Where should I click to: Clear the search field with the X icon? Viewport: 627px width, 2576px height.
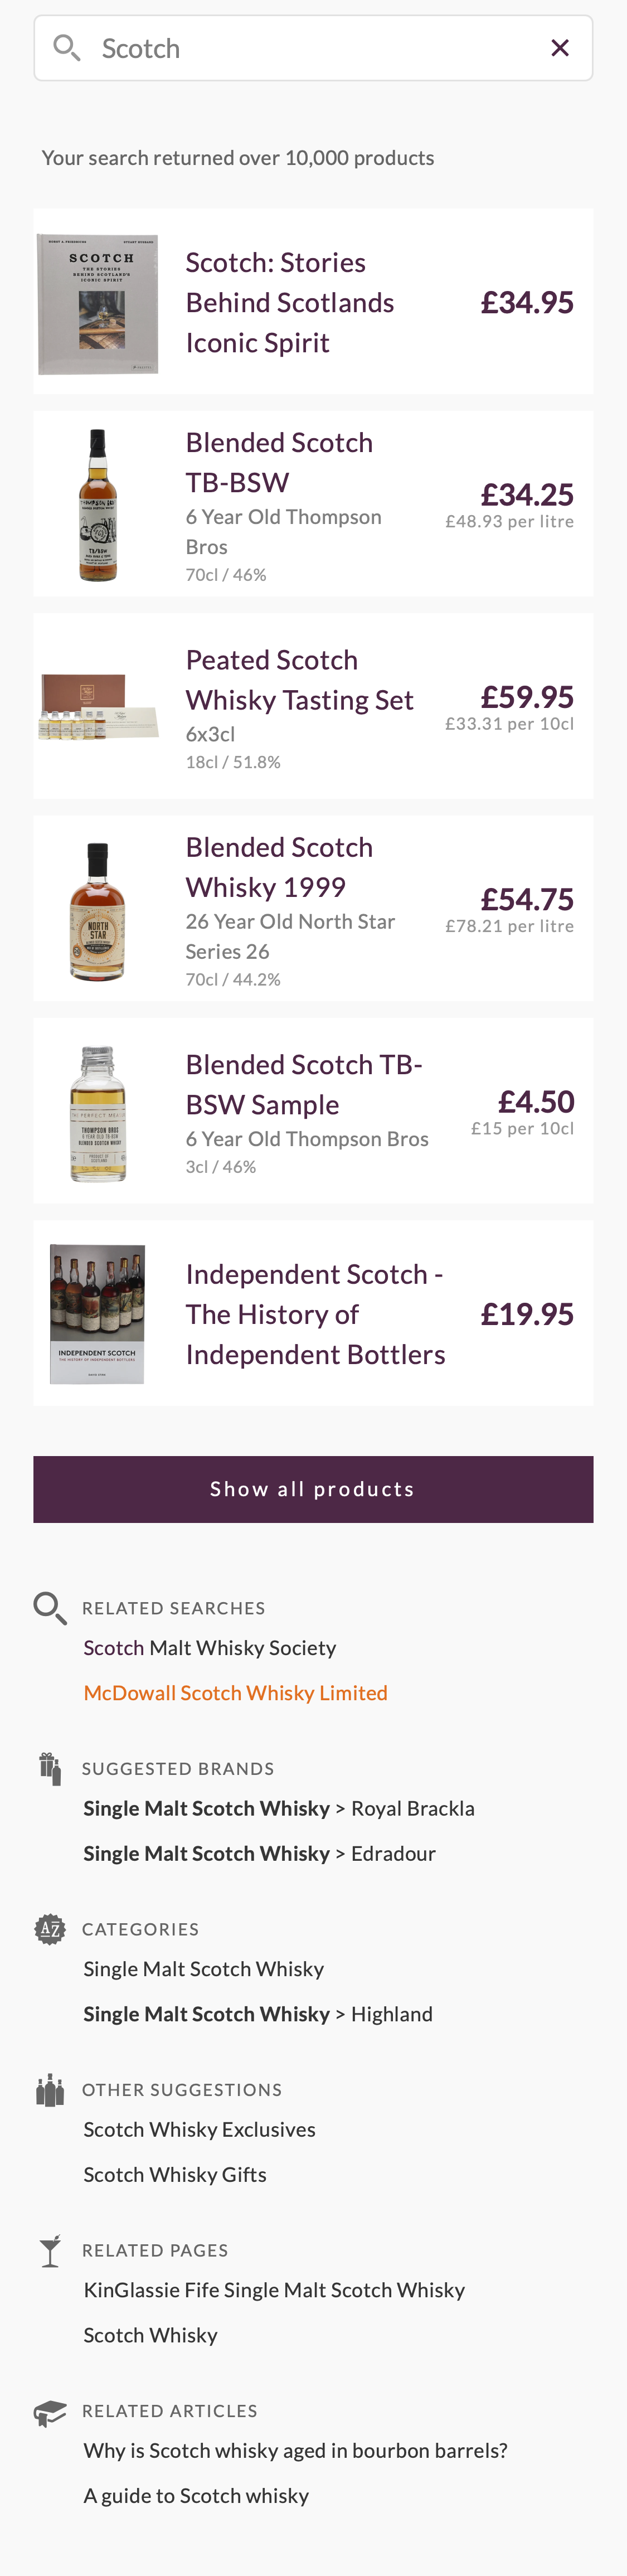point(559,47)
